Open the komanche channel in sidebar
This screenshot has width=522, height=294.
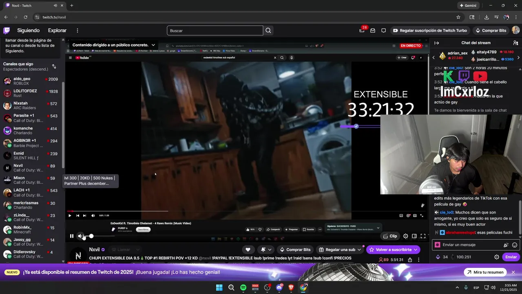pos(31,130)
